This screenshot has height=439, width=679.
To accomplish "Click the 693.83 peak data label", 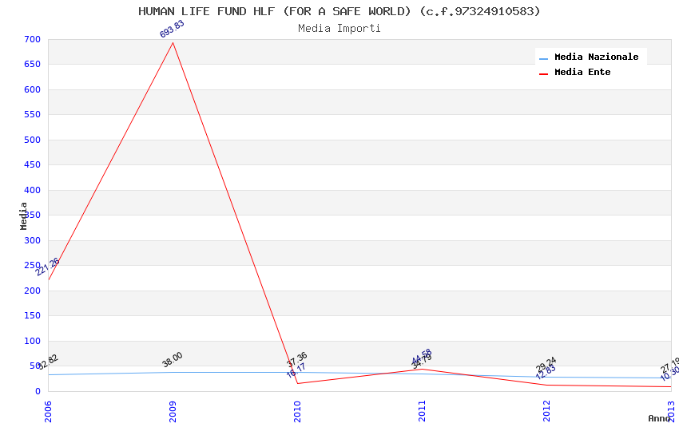I will click(172, 29).
